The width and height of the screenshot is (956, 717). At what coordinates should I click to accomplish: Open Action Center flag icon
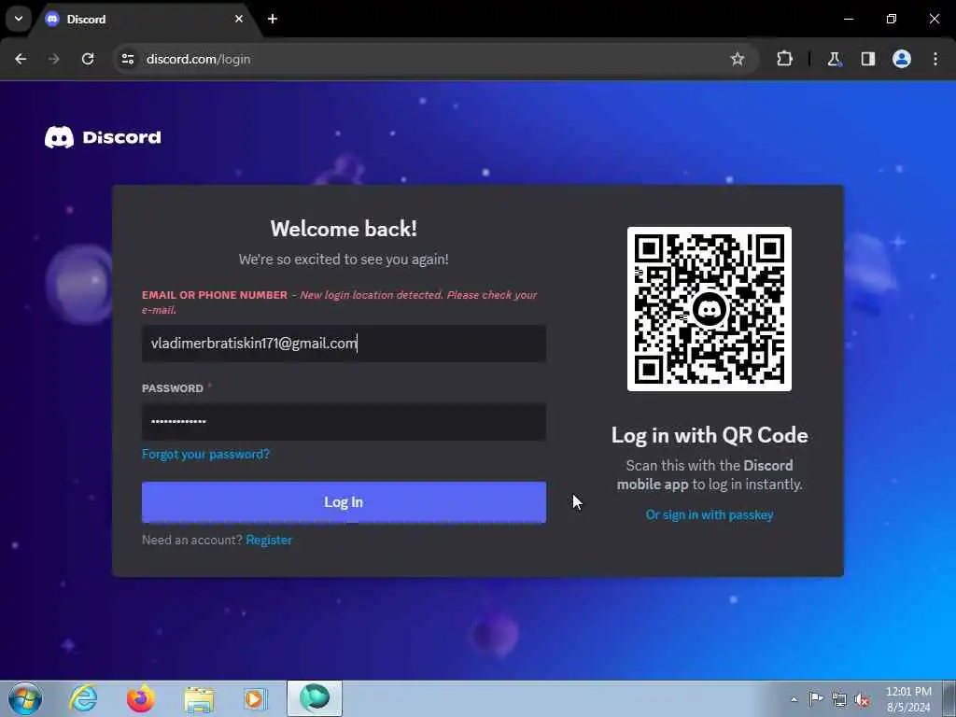[816, 698]
